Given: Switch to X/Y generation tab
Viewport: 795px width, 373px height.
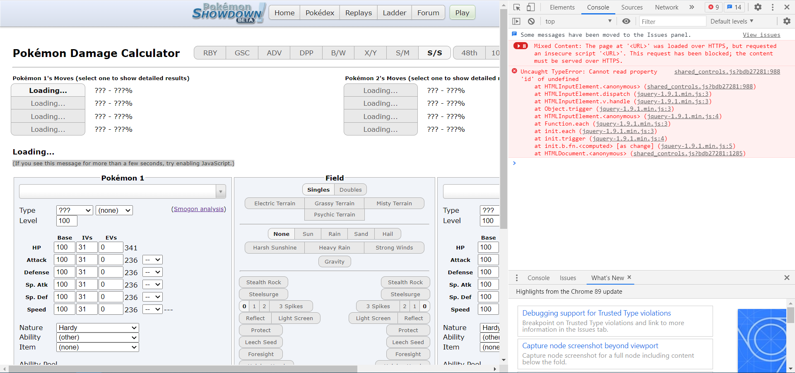Looking at the screenshot, I should coord(371,53).
